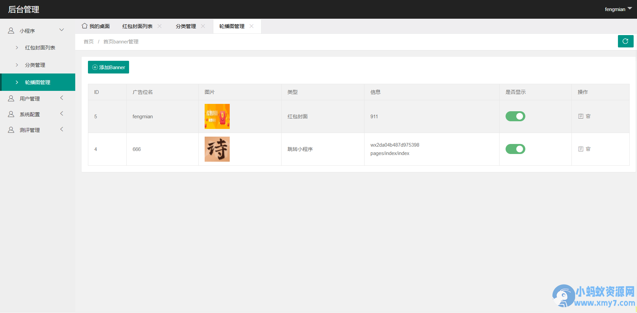Viewport: 637px width, 313px height.
Task: Open 红包封面列表 in sidebar
Action: click(37, 47)
